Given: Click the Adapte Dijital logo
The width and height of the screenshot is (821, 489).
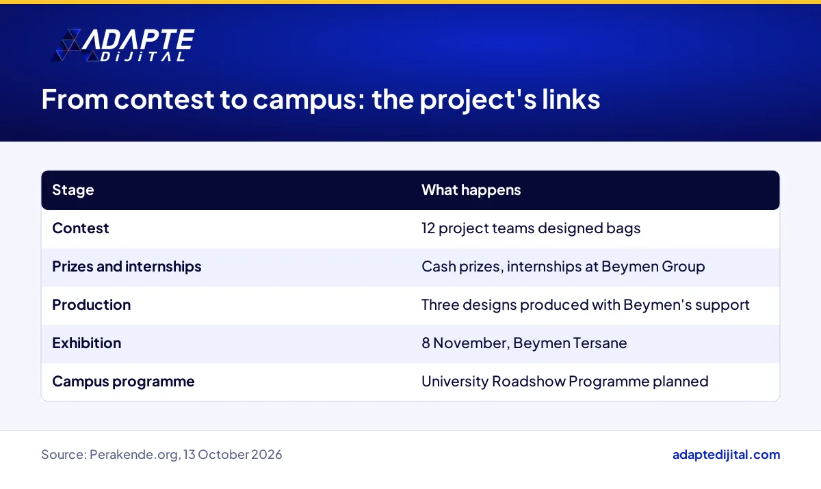Looking at the screenshot, I should pyautogui.click(x=124, y=45).
